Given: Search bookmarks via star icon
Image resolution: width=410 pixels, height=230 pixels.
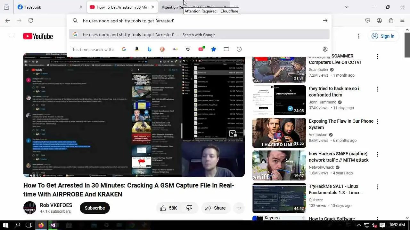Looking at the screenshot, I should pyautogui.click(x=214, y=49).
